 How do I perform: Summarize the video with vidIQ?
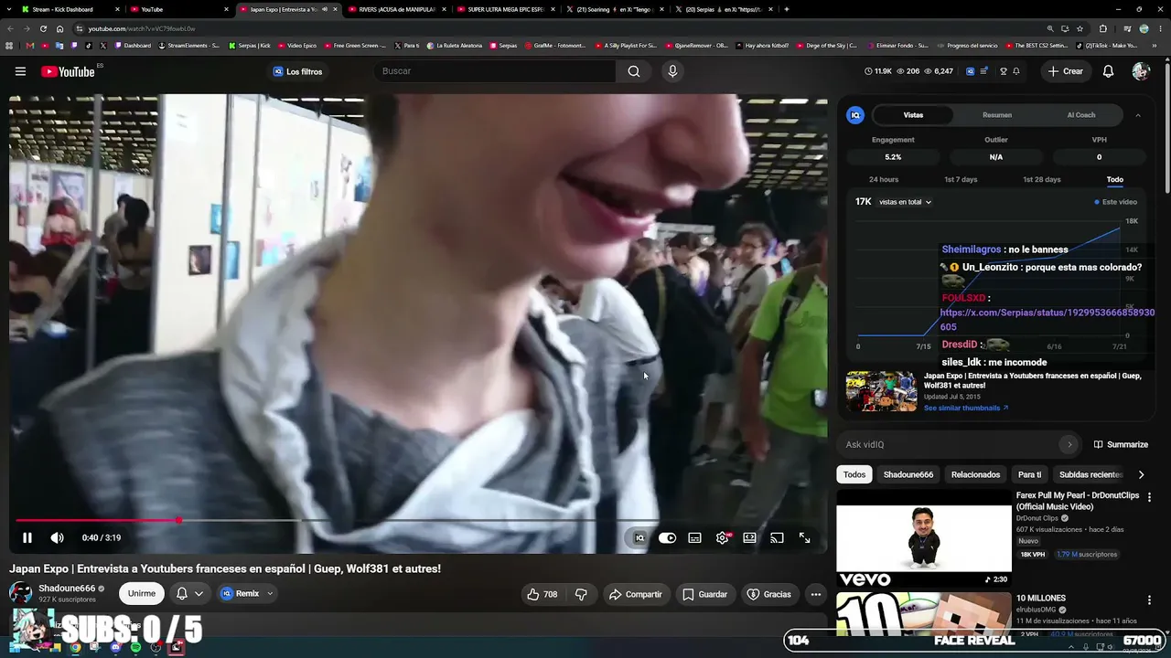(x=1121, y=445)
